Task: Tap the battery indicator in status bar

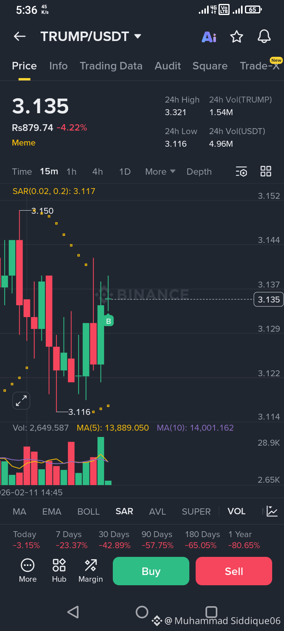Action: point(253,9)
